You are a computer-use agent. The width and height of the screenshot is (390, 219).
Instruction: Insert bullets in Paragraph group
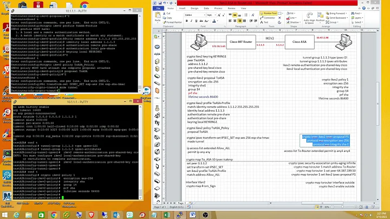(246, 15)
